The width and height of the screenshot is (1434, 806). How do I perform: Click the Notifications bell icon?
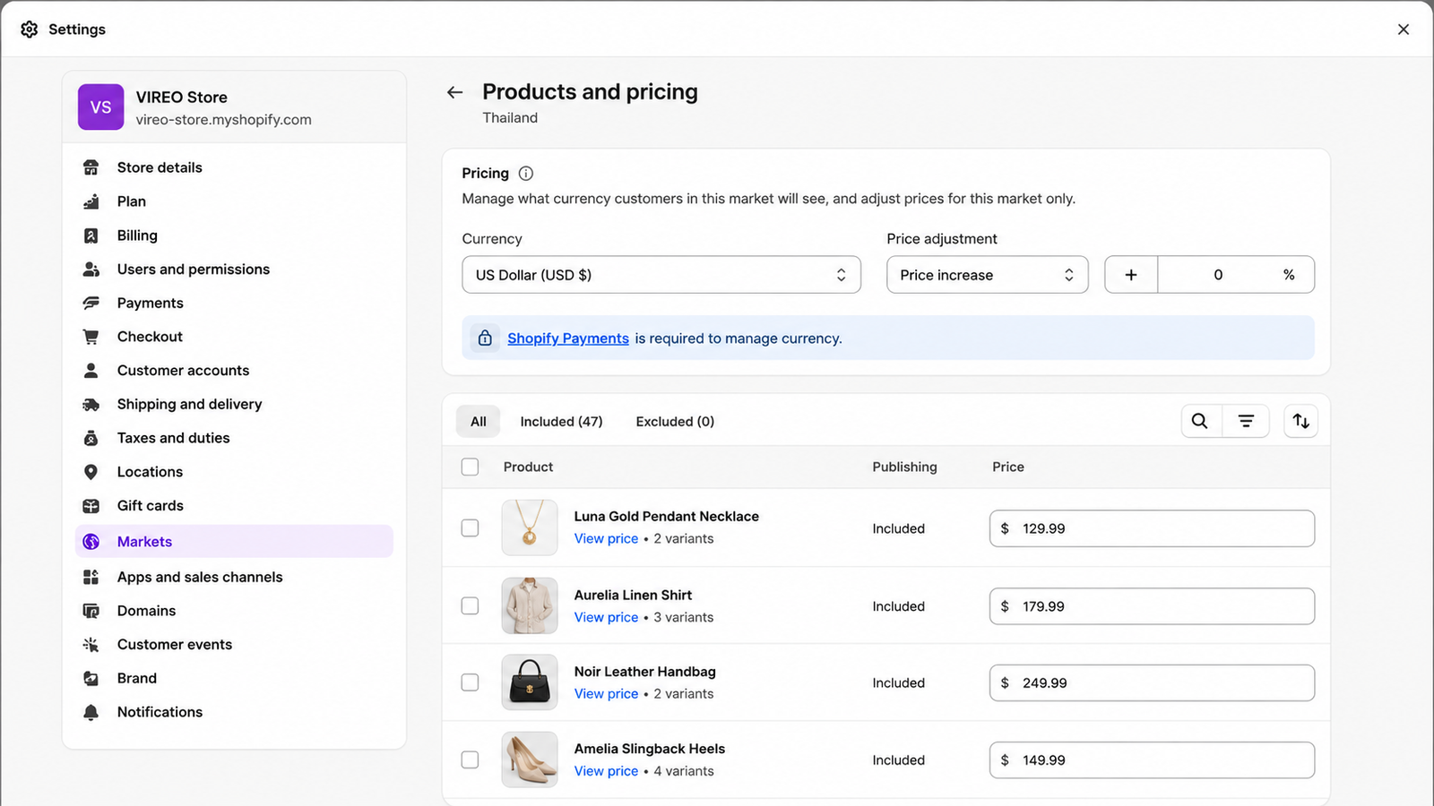click(91, 712)
